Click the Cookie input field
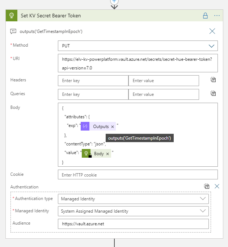This screenshot has height=247, width=228. click(x=138, y=175)
